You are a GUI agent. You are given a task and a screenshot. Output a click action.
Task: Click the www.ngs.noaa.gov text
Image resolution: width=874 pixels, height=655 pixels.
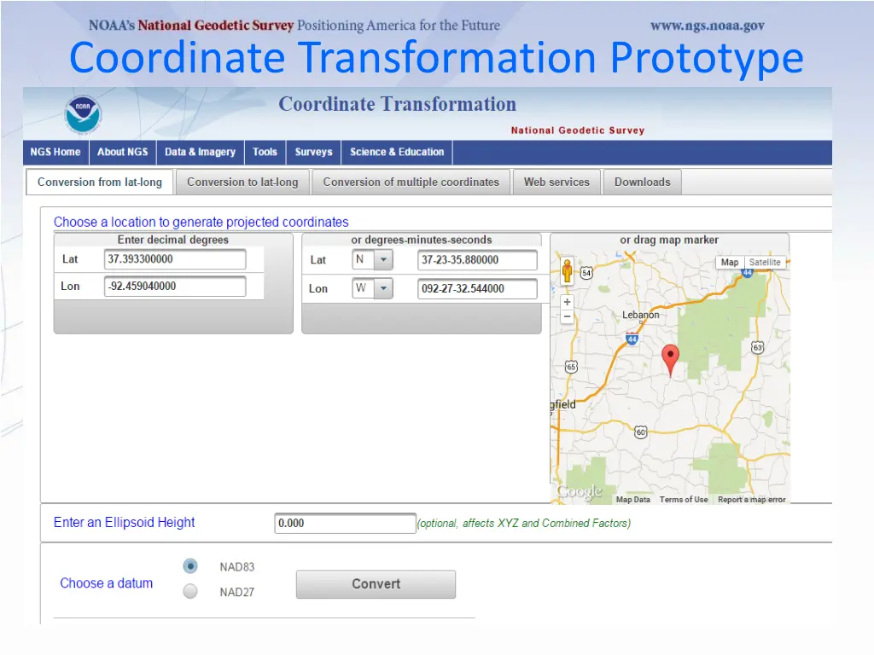tap(708, 26)
